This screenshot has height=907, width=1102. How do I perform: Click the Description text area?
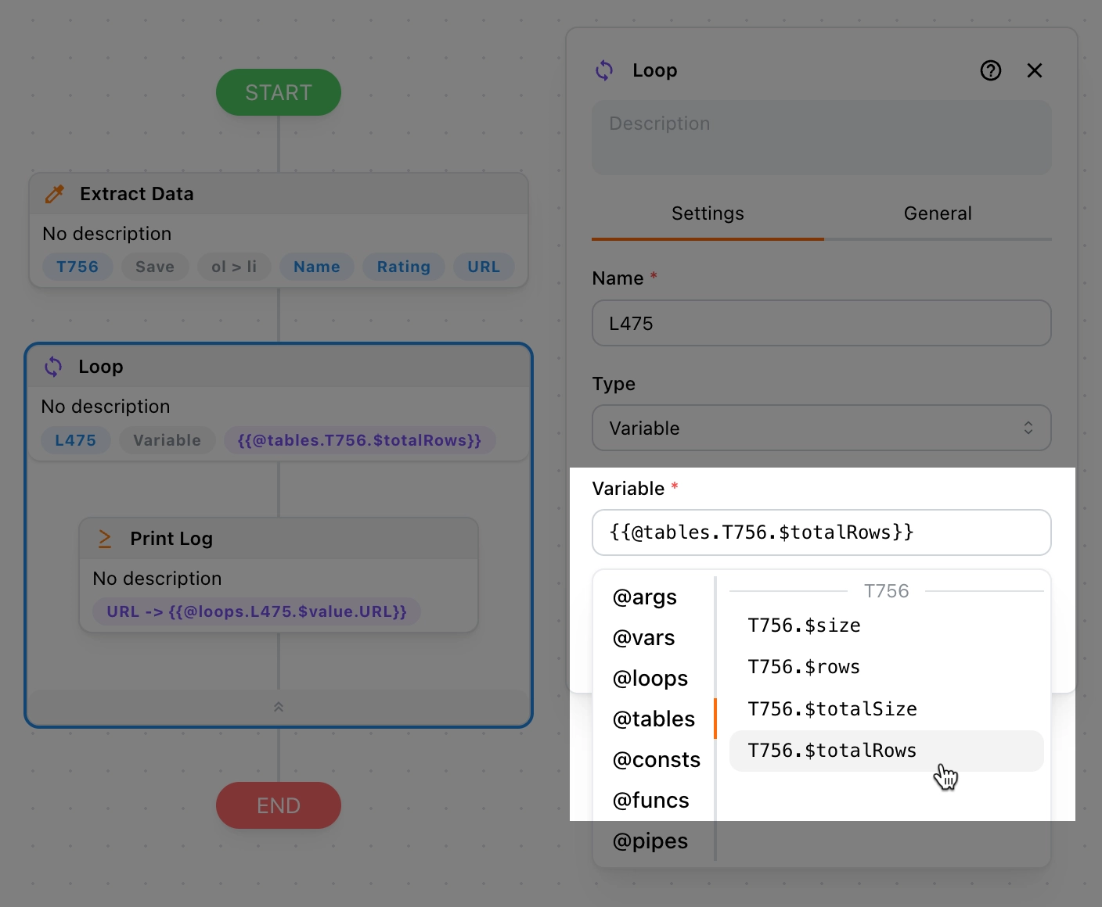(x=821, y=138)
